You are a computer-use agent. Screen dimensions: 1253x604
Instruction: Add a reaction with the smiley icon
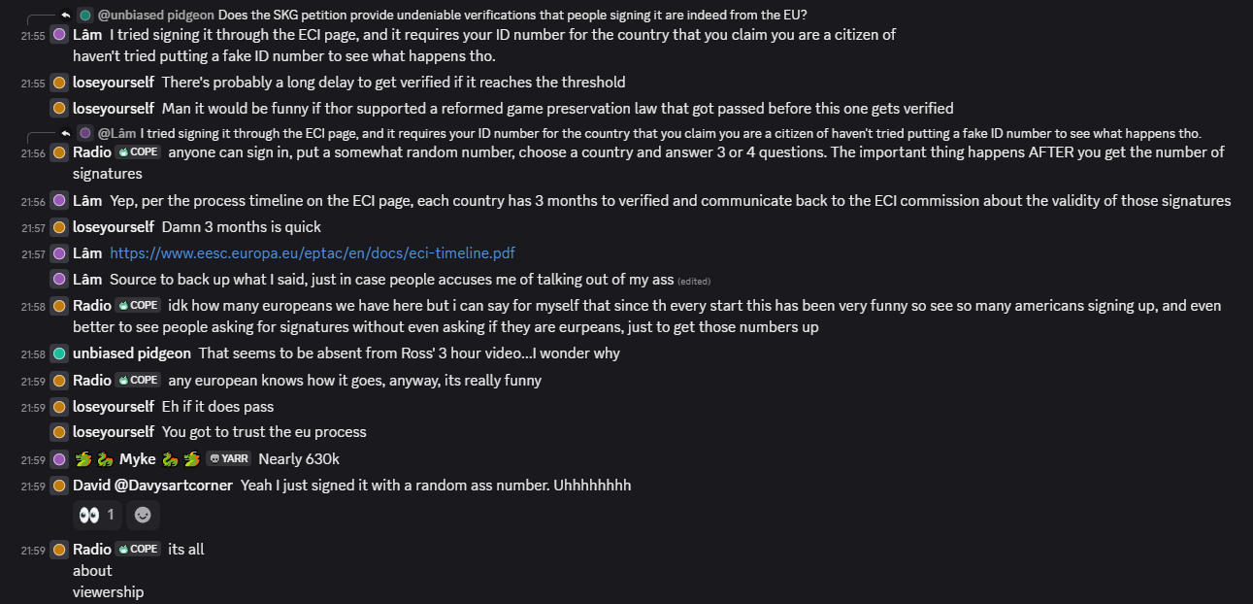(x=143, y=514)
